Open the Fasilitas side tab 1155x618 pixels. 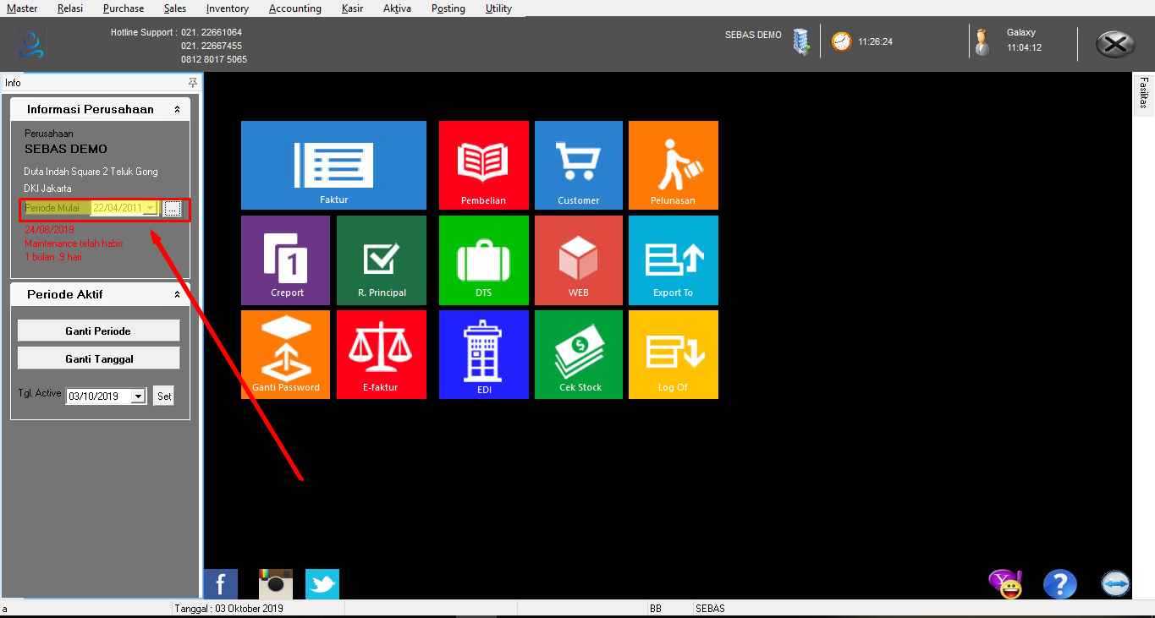(1143, 93)
